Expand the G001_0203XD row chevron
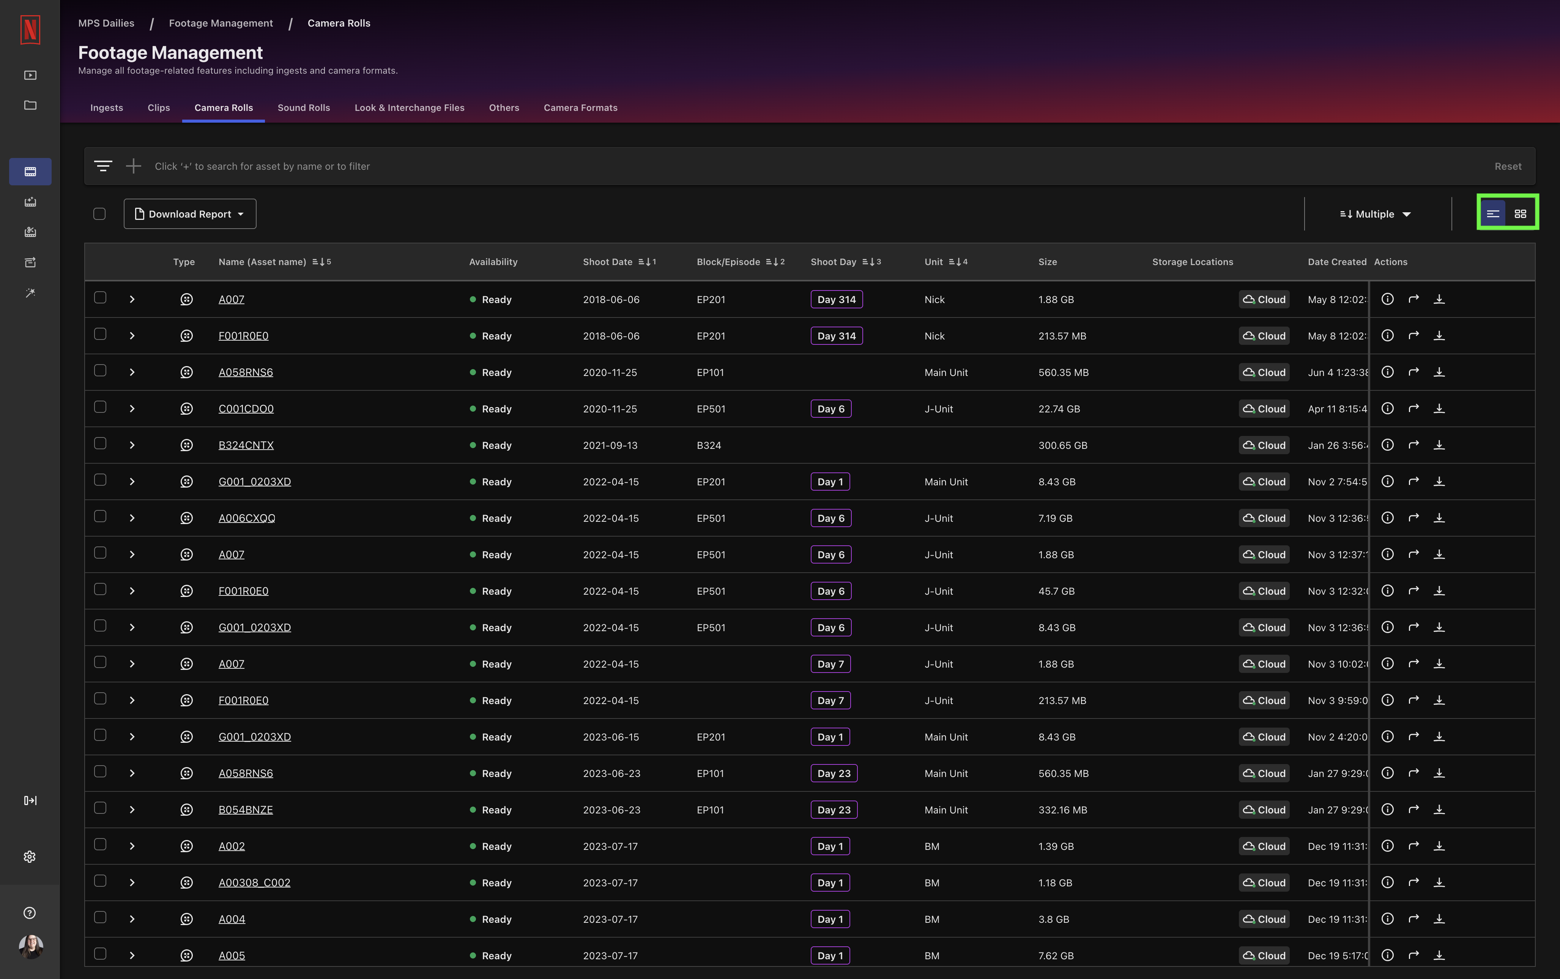1560x979 pixels. click(132, 481)
